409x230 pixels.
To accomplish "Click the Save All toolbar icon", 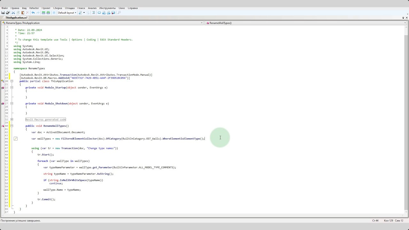I will click(8, 13).
